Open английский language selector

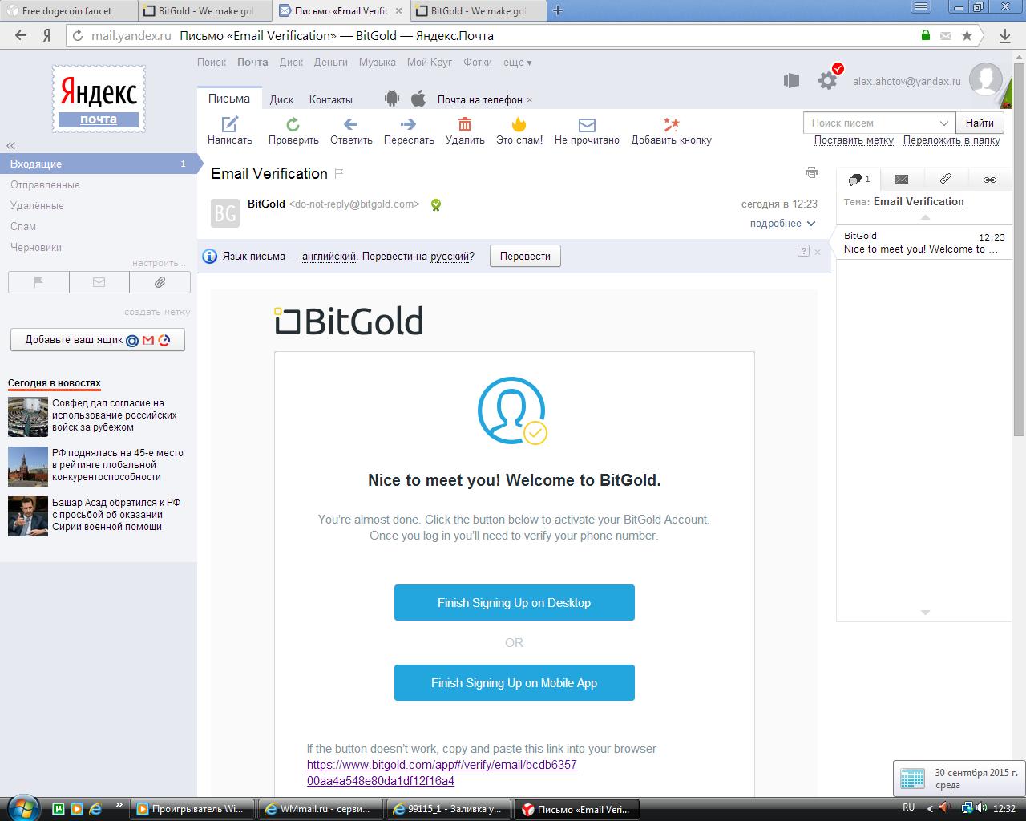click(x=329, y=257)
